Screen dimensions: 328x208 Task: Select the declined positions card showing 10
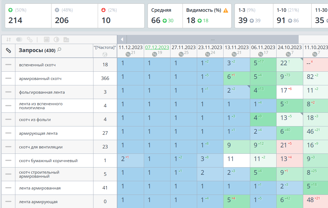tap(121, 16)
